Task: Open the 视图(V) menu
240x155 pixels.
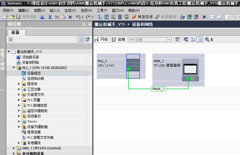Action: (x=40, y=11)
